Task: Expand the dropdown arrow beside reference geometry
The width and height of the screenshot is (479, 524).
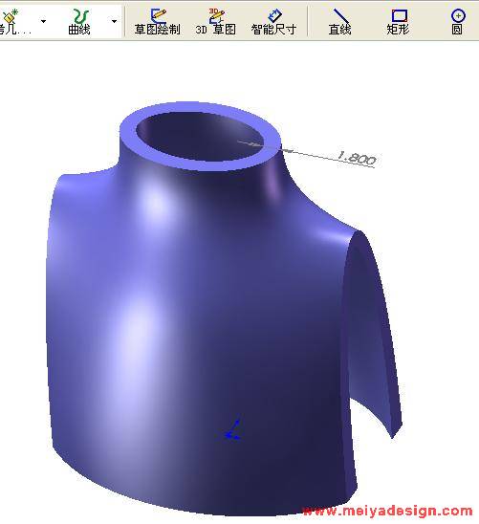Action: [43, 21]
